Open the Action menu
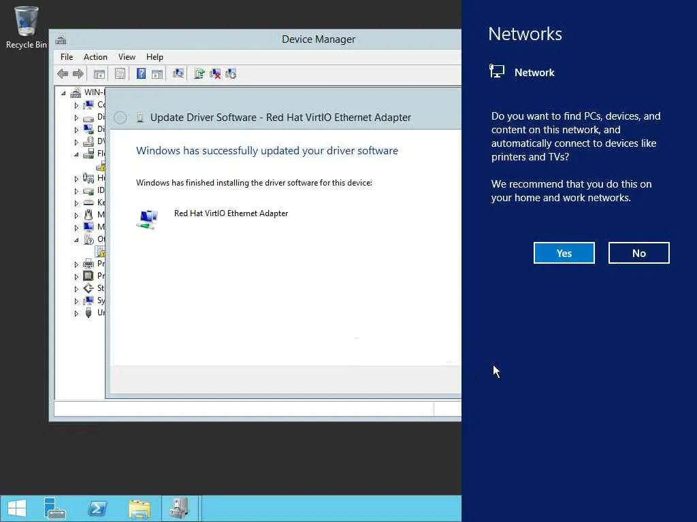The width and height of the screenshot is (697, 522). (95, 57)
